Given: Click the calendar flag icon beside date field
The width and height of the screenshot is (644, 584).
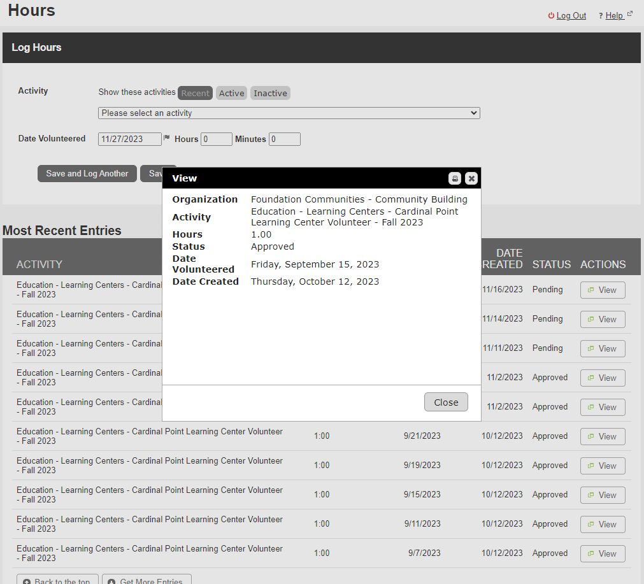Looking at the screenshot, I should tap(166, 138).
